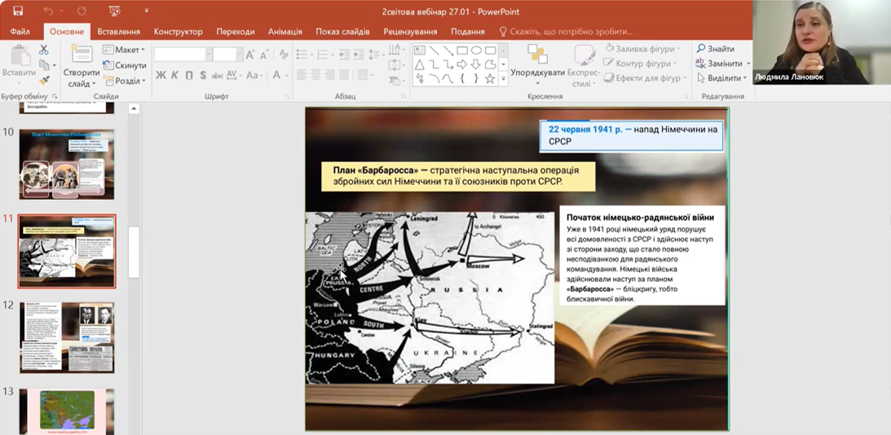
Task: Switch to the Вставлення tab
Action: click(x=118, y=32)
